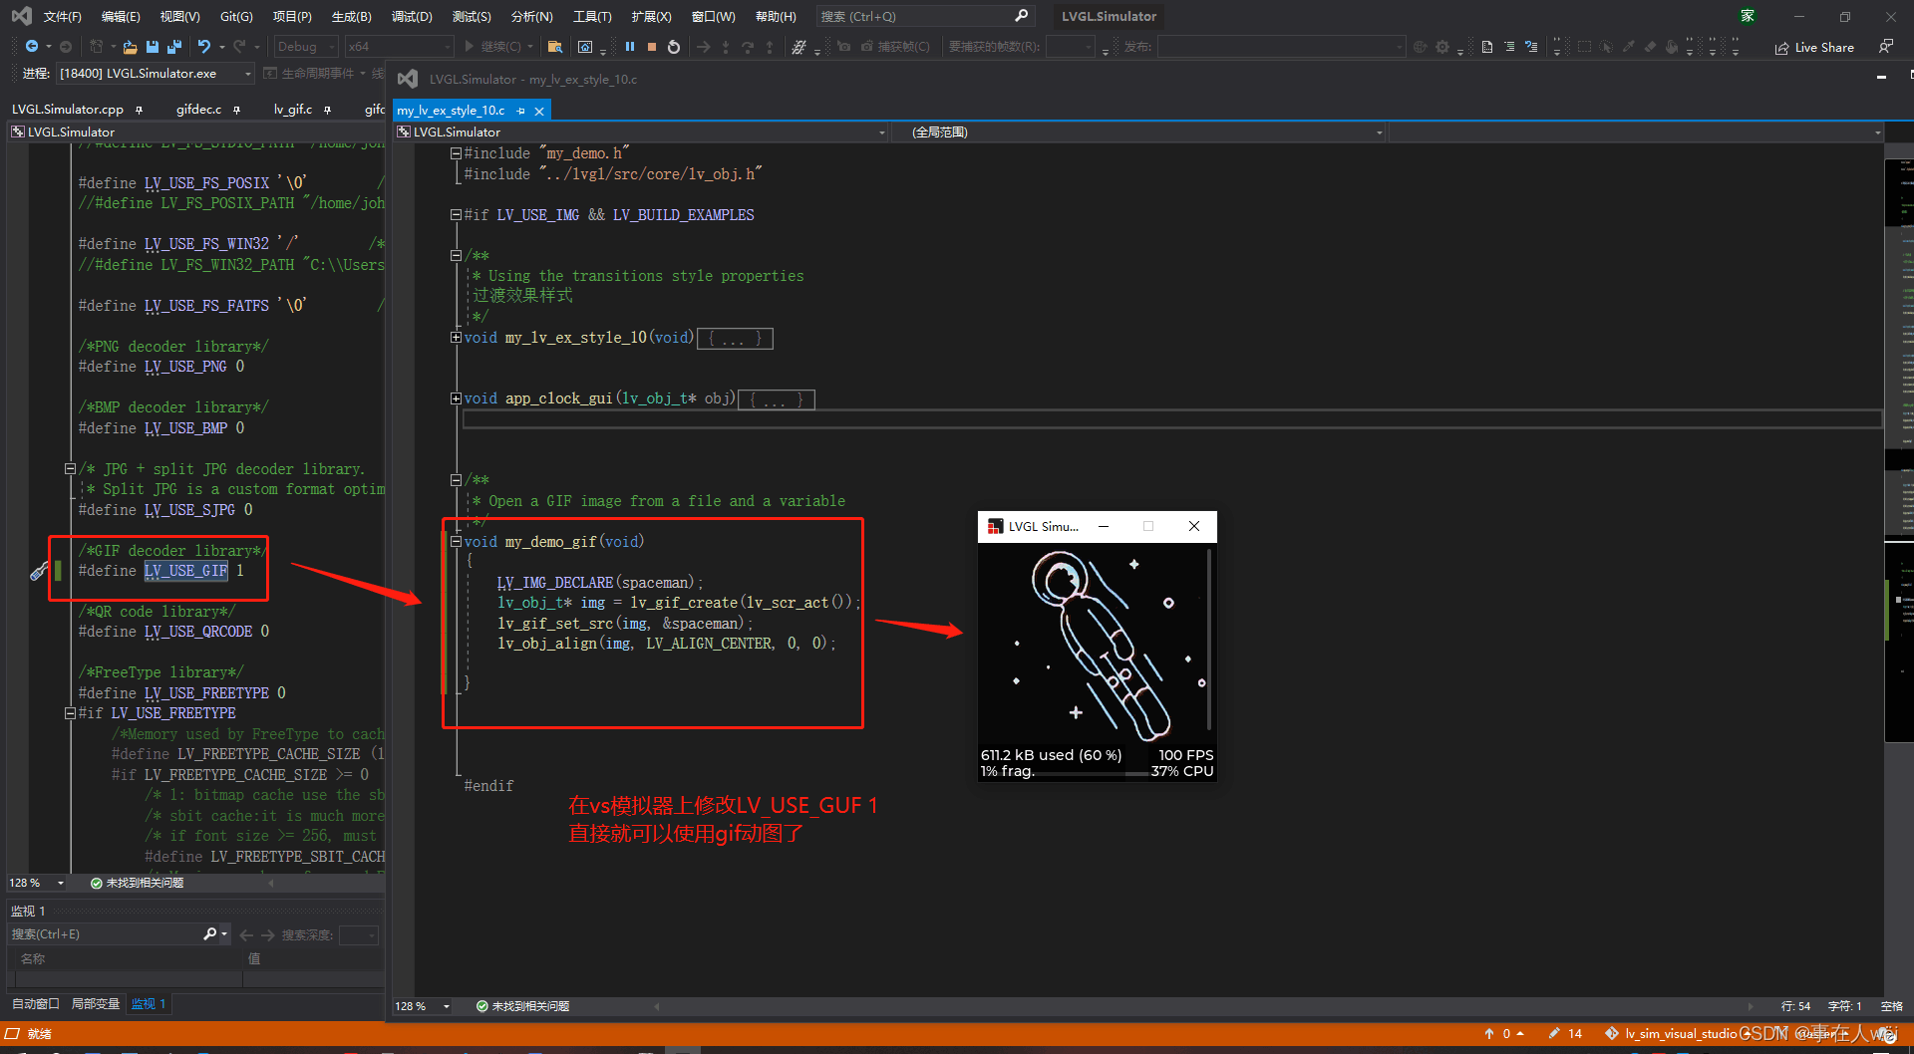Click the main search (Ctrl+Q) box
The width and height of the screenshot is (1914, 1054).
[x=925, y=16]
